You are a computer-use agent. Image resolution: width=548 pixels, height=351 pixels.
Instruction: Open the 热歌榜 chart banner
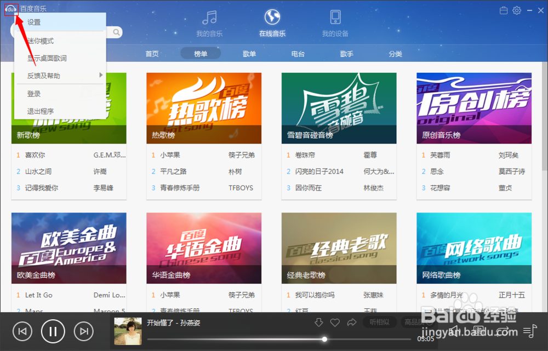click(x=204, y=108)
